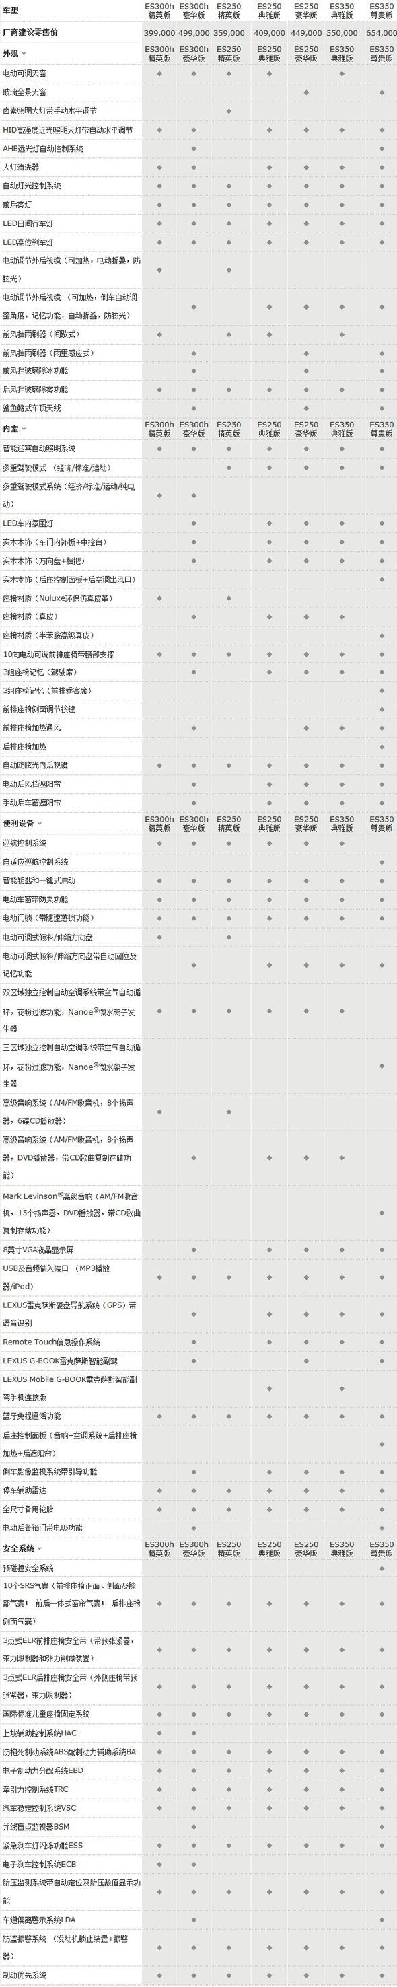Click the 电动后风挡遮阳帘 row label
397x1987 pixels.
[x=32, y=785]
